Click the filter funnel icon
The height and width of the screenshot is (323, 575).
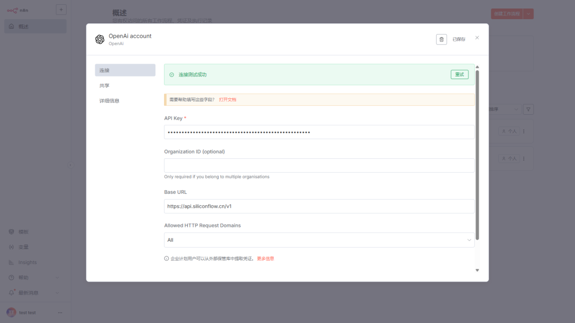click(529, 109)
